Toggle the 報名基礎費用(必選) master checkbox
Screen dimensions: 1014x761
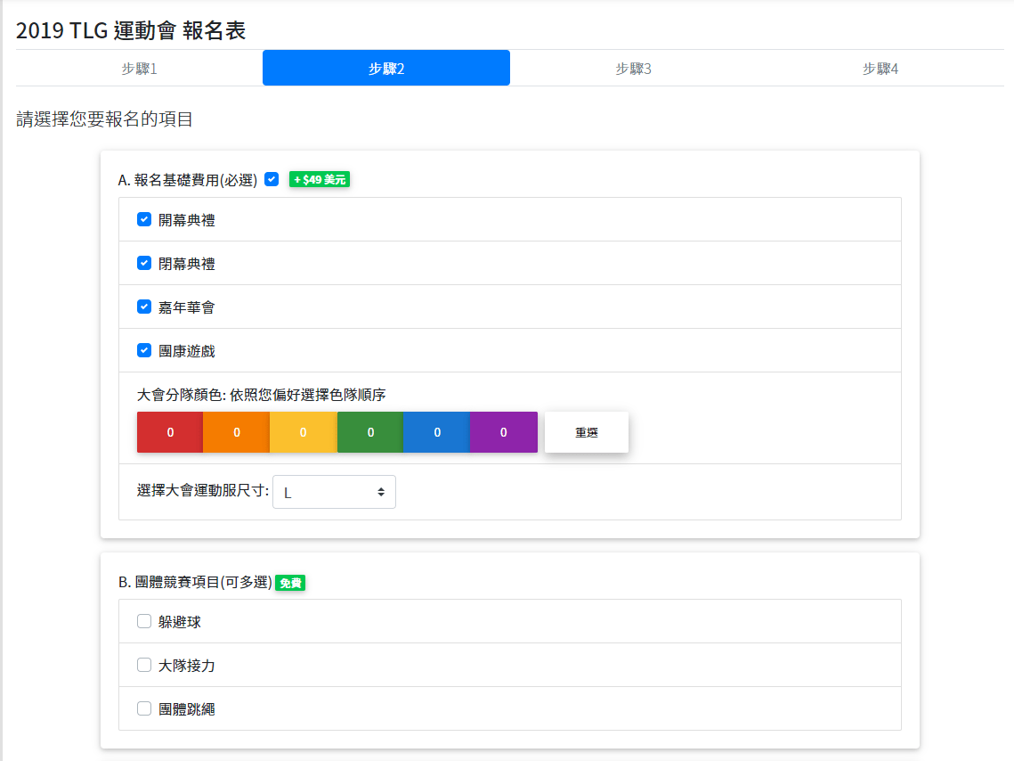click(x=272, y=178)
